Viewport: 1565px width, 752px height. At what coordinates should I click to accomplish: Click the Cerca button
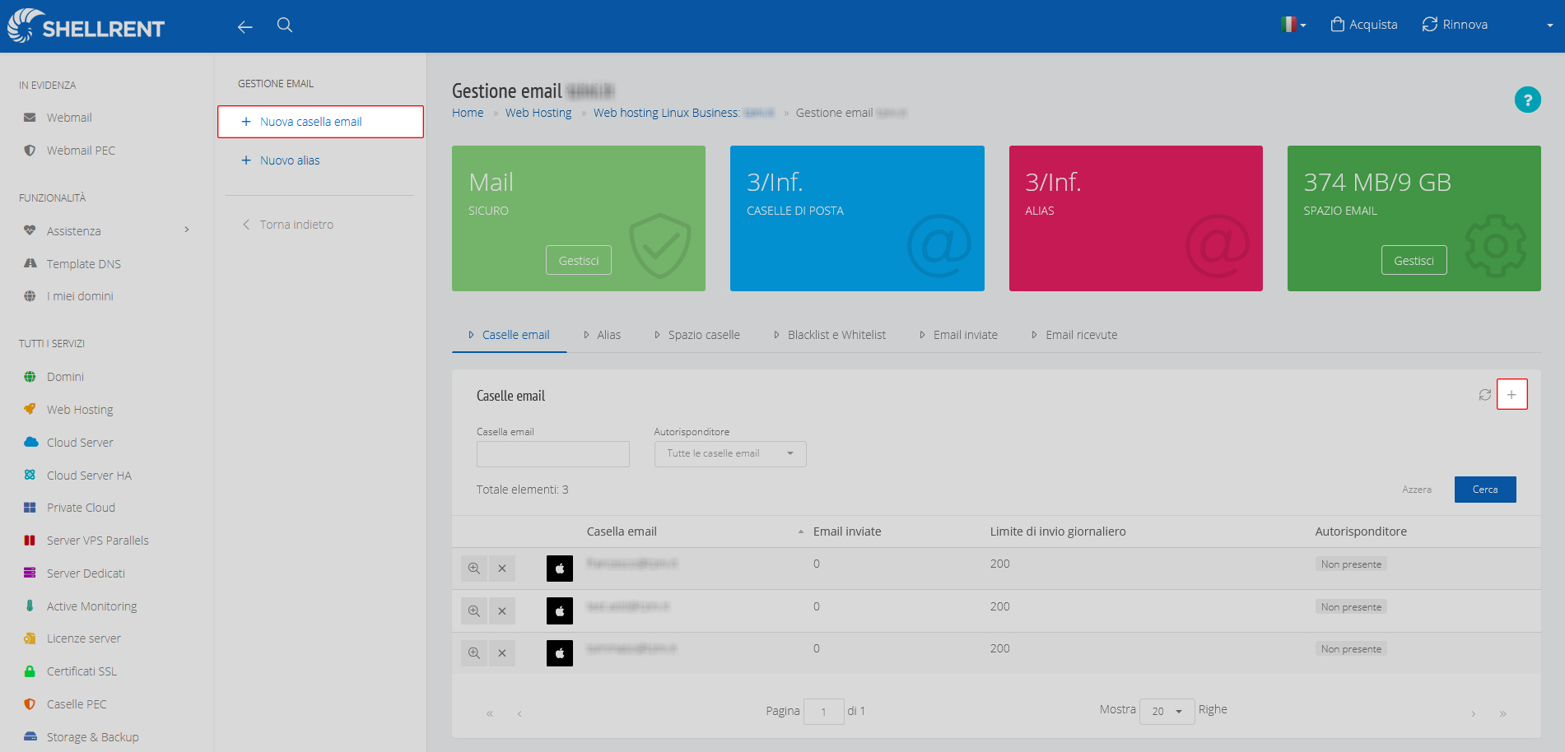click(1485, 490)
